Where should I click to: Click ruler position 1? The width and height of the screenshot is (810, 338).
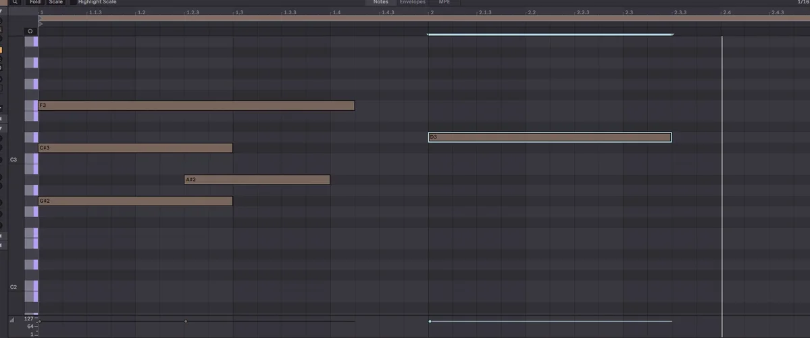coord(41,12)
